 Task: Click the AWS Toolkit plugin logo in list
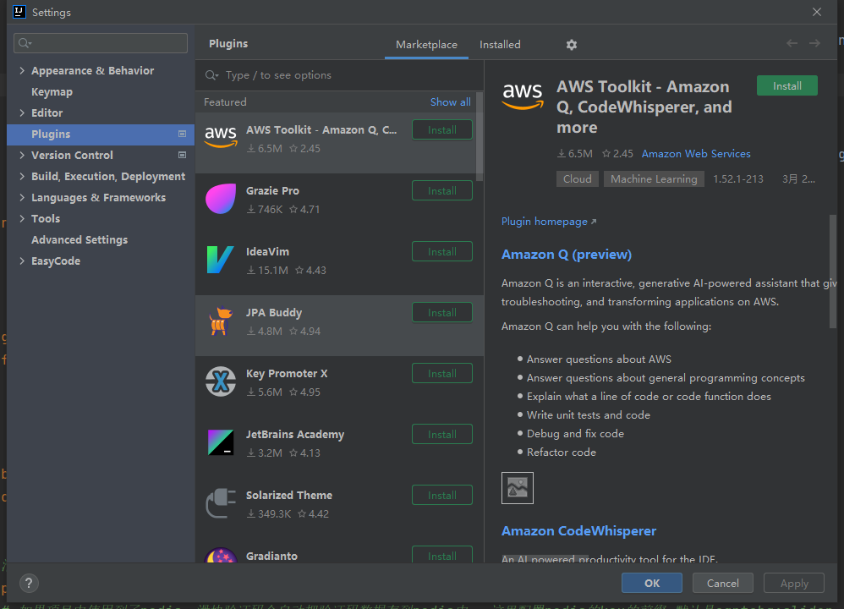tap(221, 137)
